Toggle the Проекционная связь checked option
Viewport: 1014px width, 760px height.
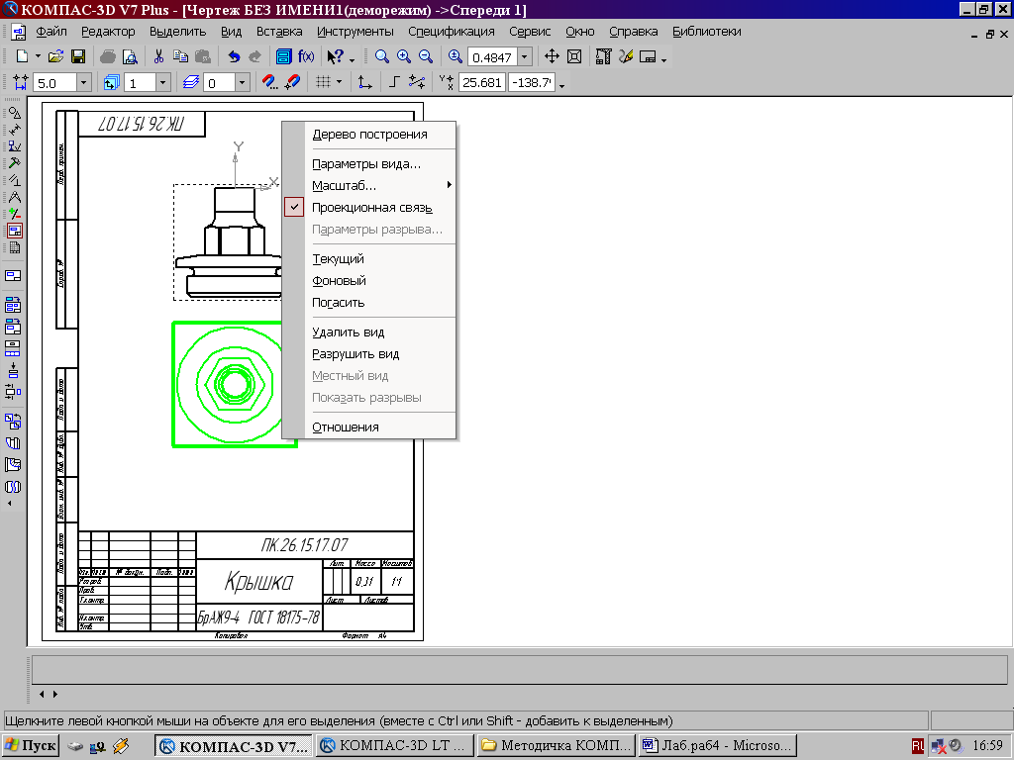point(371,208)
